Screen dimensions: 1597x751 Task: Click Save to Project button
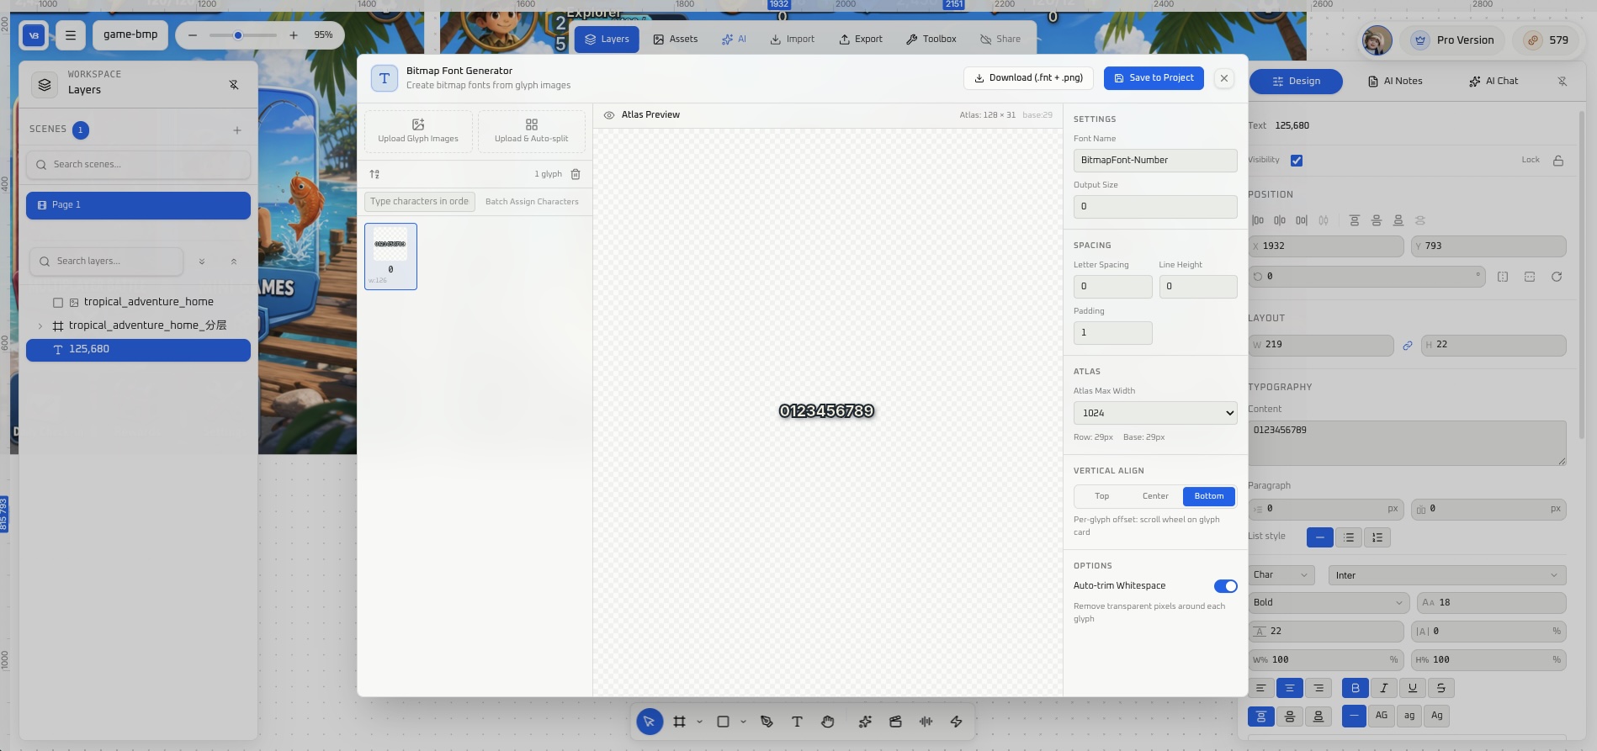[x=1154, y=78]
